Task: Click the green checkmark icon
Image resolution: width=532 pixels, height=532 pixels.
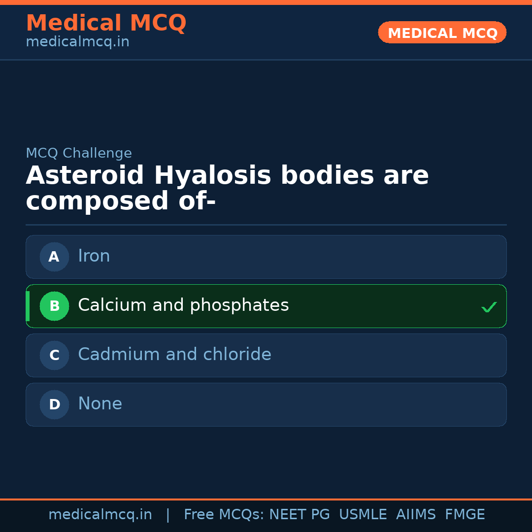Action: coord(489,307)
